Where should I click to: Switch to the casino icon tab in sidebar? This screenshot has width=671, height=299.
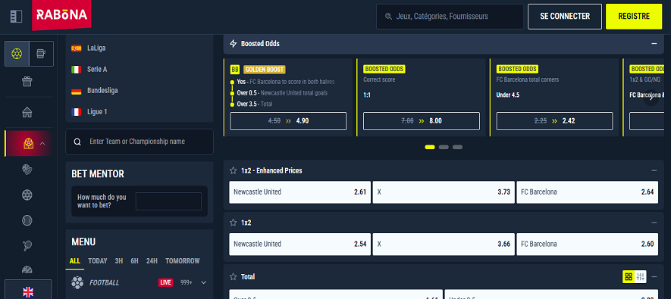42,54
